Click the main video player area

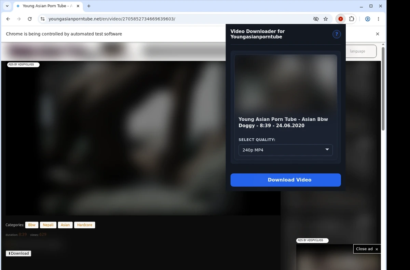(x=143, y=138)
